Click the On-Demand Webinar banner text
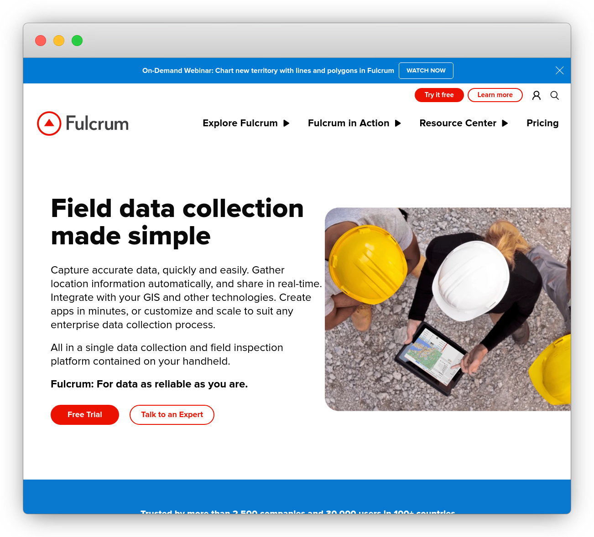This screenshot has width=594, height=537. 268,70
